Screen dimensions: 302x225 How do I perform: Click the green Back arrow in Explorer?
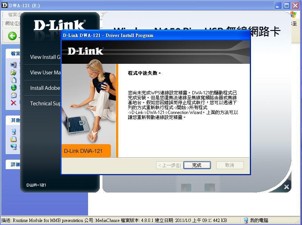click(12, 36)
